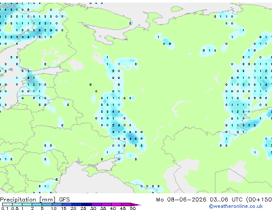
Task: Click the '0.1' legend label
Action: [5, 208]
